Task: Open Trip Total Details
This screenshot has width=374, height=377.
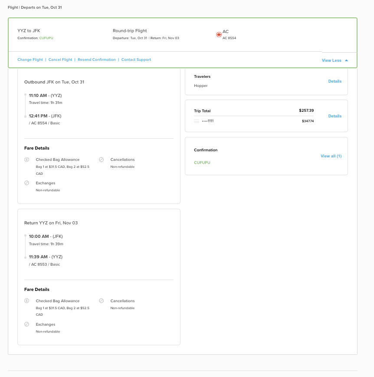Action: point(335,116)
